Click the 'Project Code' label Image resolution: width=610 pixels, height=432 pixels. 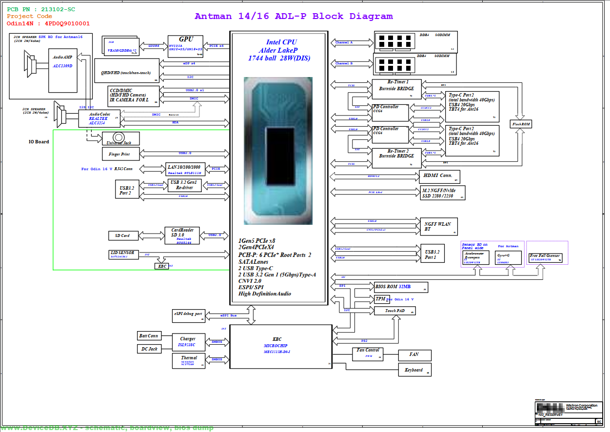[29, 16]
